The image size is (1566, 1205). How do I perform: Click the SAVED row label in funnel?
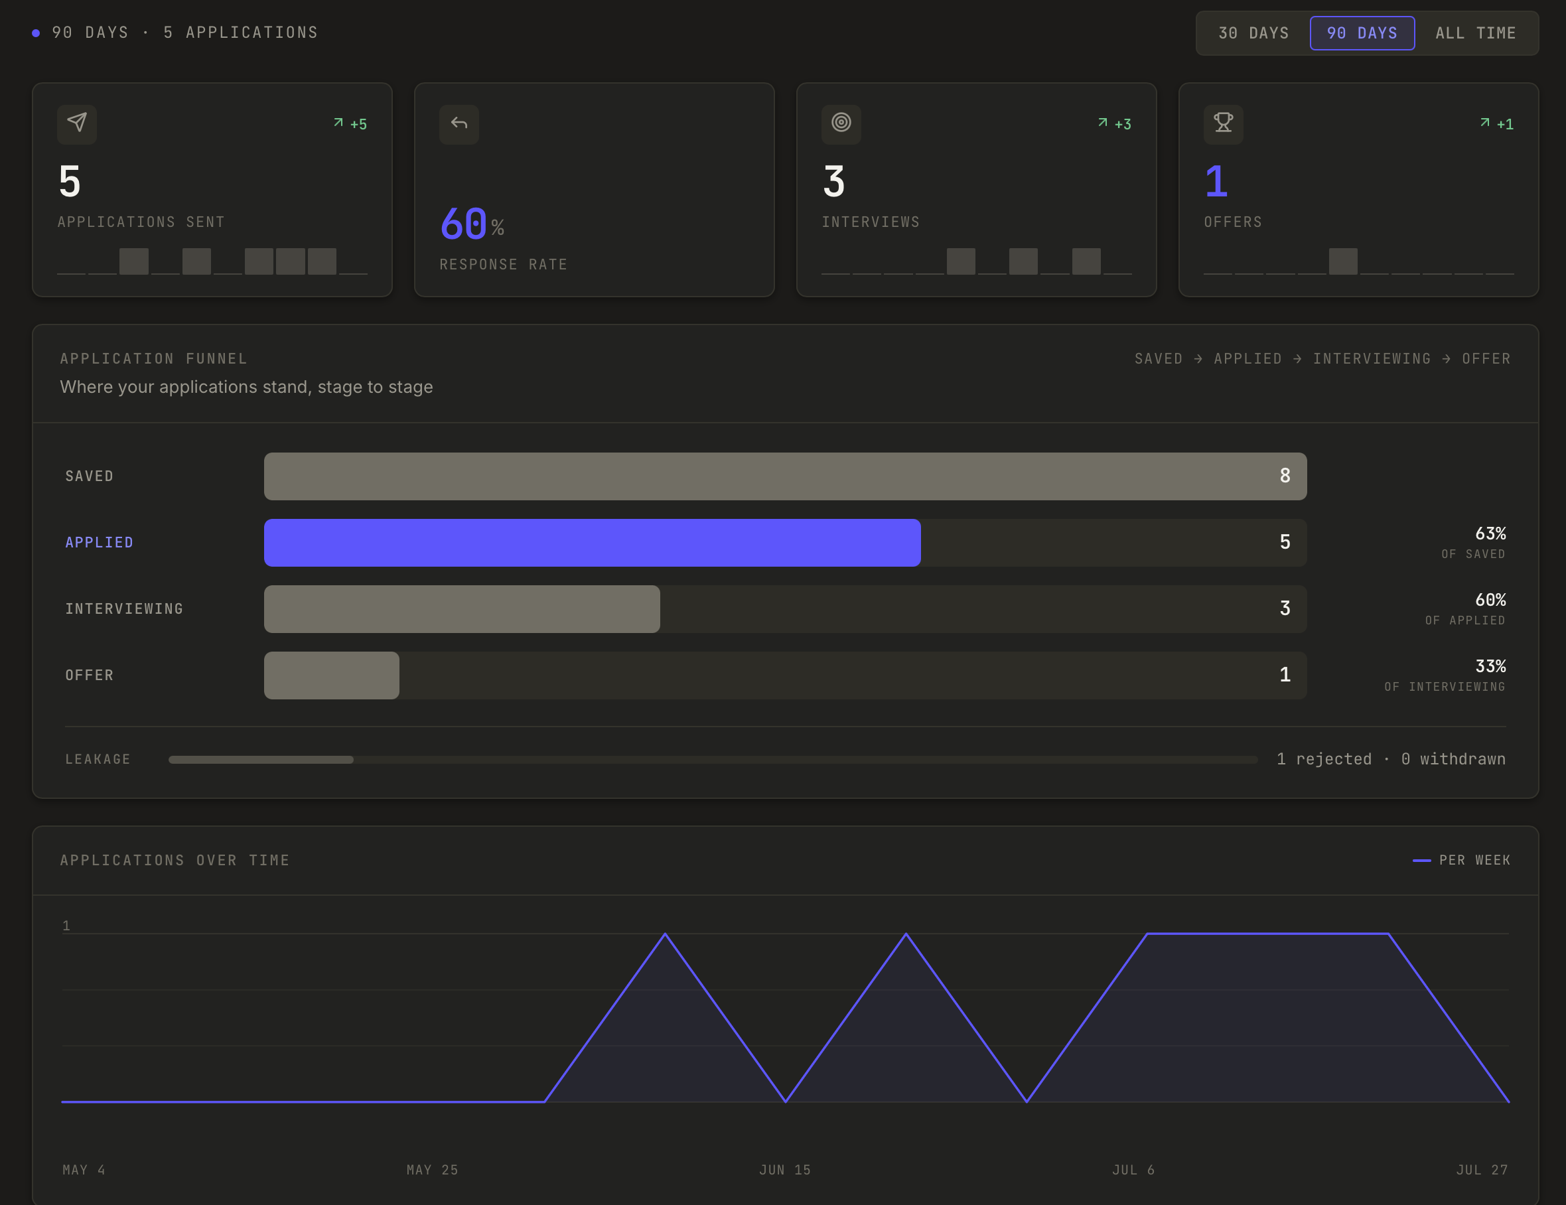tap(90, 476)
